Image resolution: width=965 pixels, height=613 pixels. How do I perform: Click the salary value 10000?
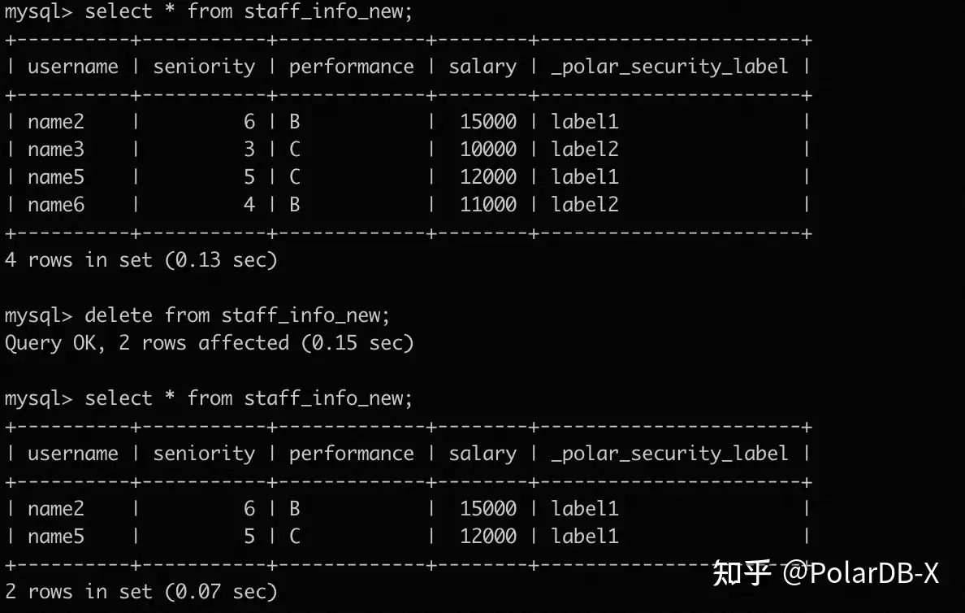(488, 150)
